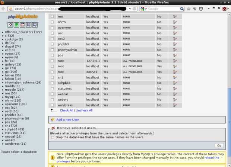Click Uncheck All link
This screenshot has width=231, height=167.
tap(84, 110)
